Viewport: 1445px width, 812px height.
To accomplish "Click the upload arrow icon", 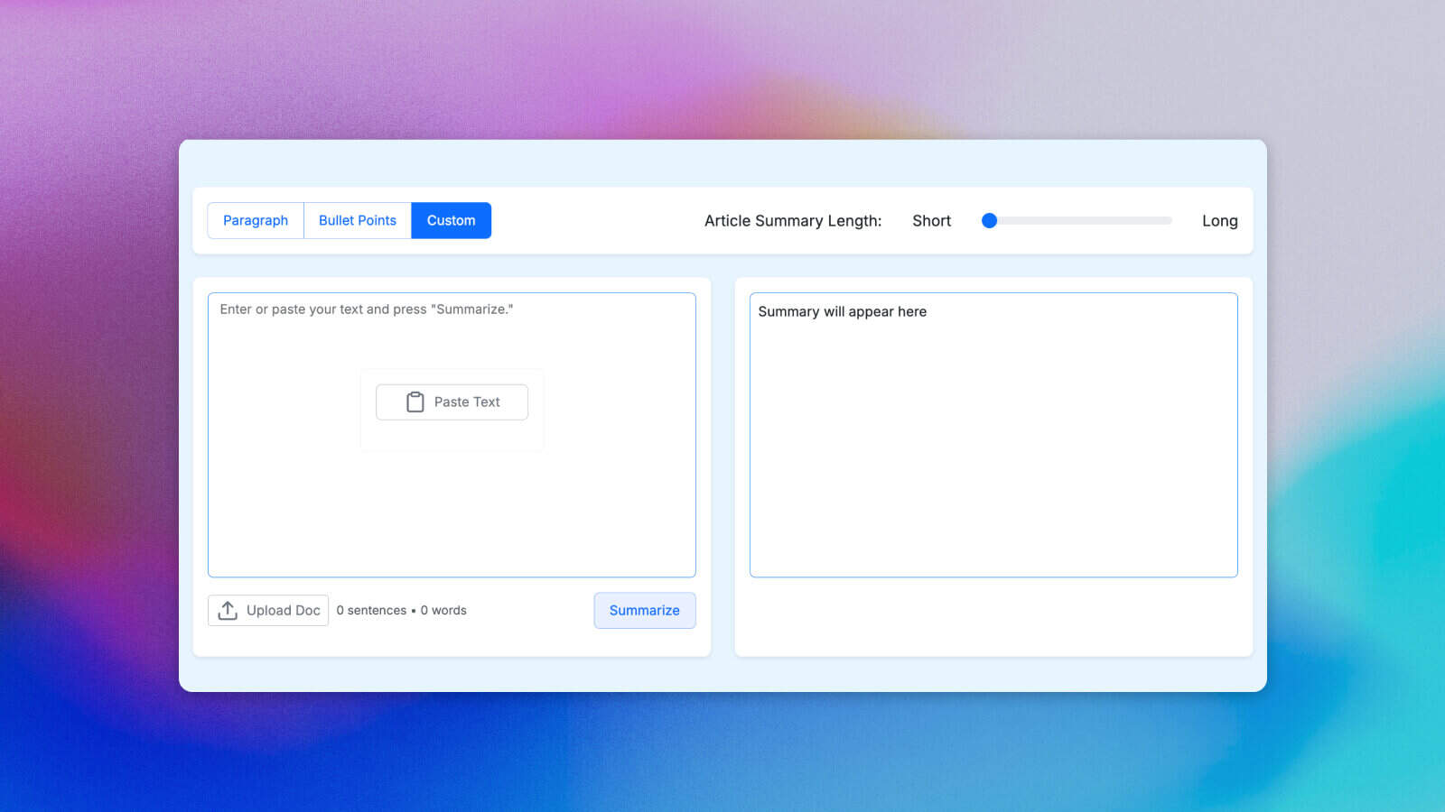I will (228, 611).
